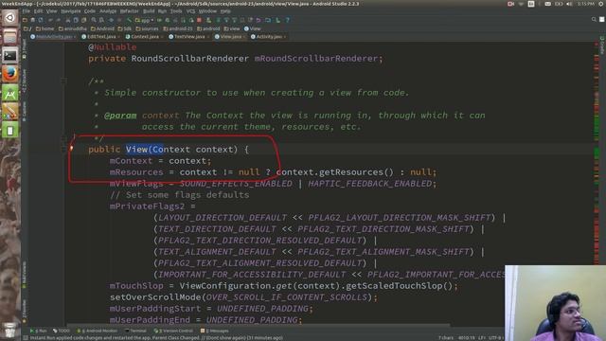Open the system settings gear menu
606x341 pixels.
[602, 4]
